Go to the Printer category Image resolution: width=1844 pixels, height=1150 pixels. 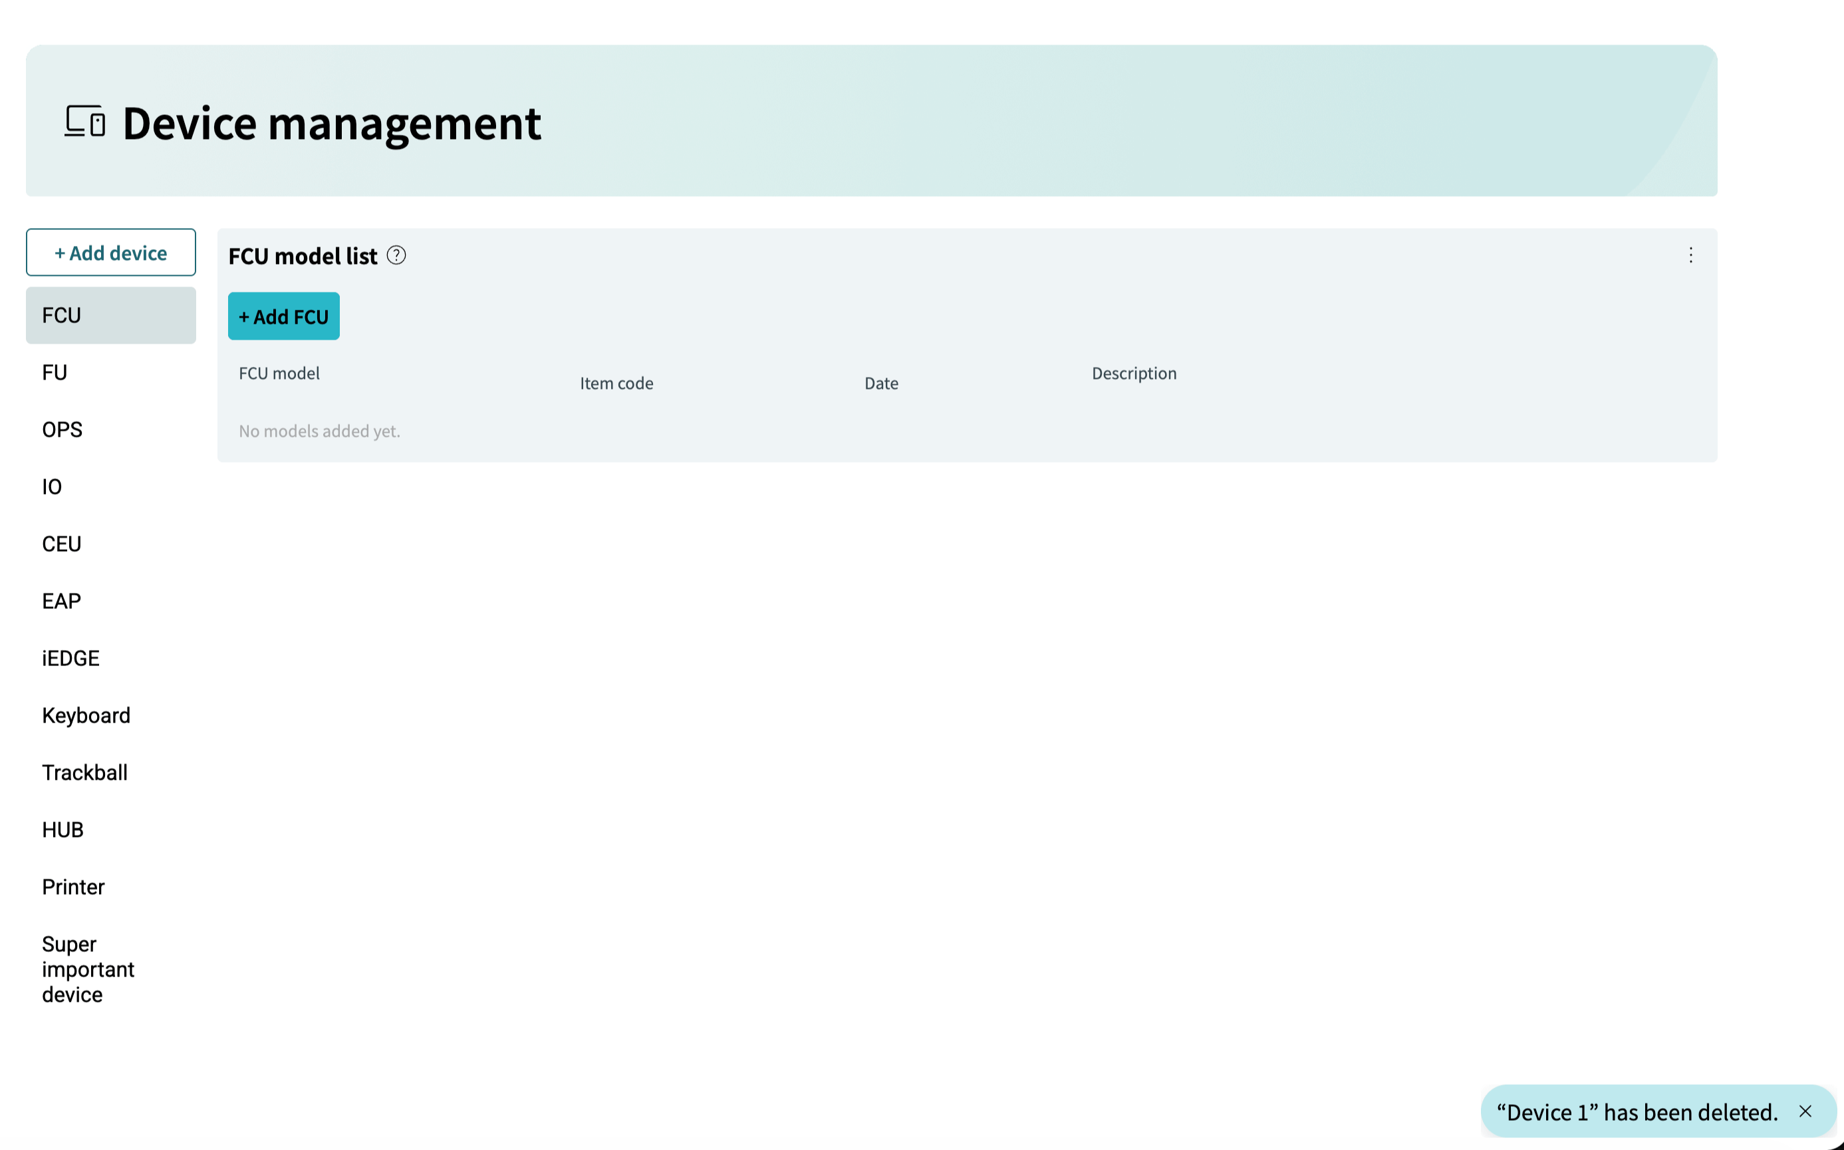click(111, 887)
